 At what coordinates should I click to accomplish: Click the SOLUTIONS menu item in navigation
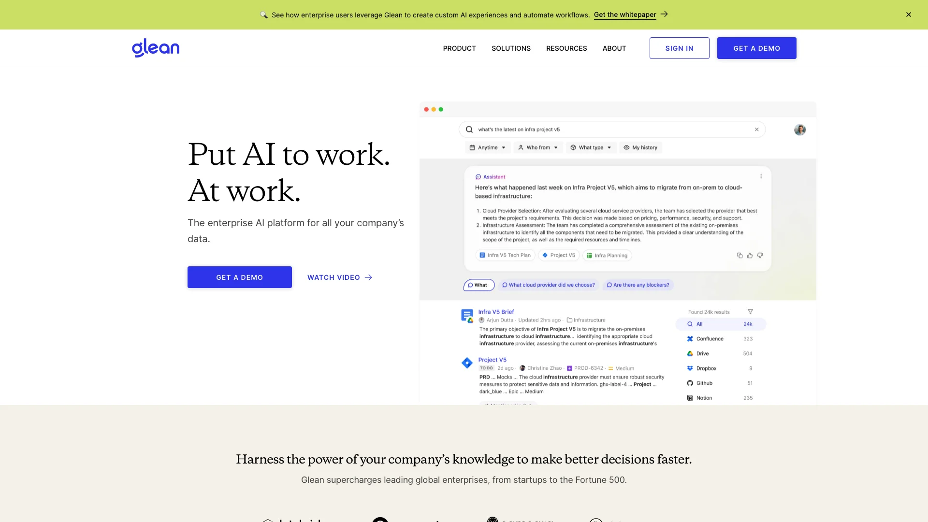pos(510,48)
